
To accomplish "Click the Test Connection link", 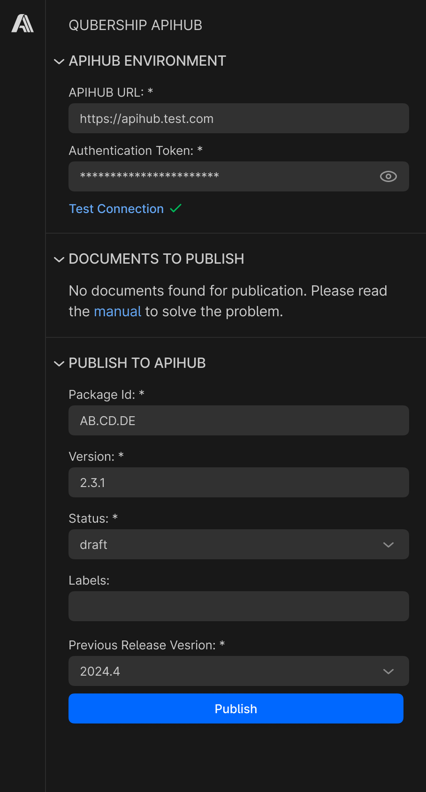I will coord(116,209).
